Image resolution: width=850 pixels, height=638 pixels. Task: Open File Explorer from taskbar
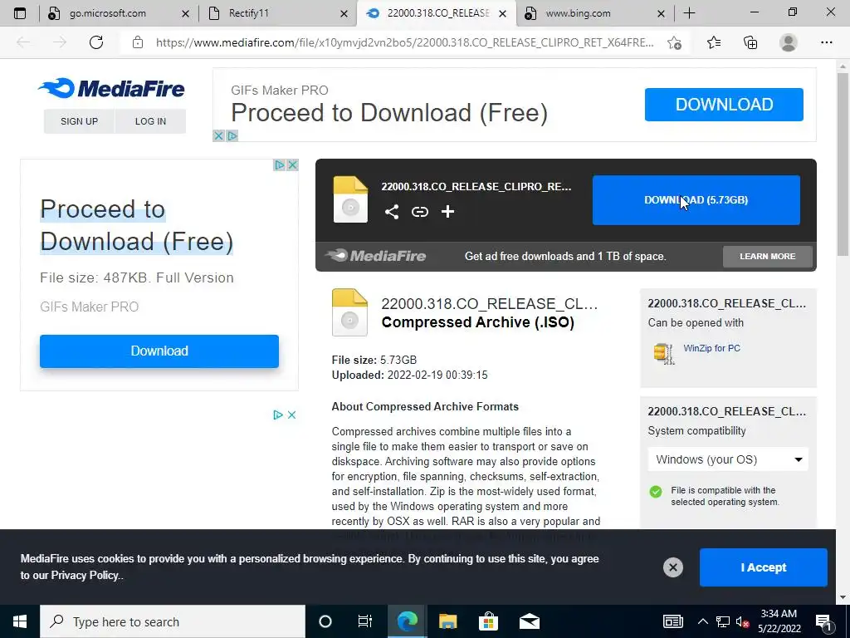point(447,621)
